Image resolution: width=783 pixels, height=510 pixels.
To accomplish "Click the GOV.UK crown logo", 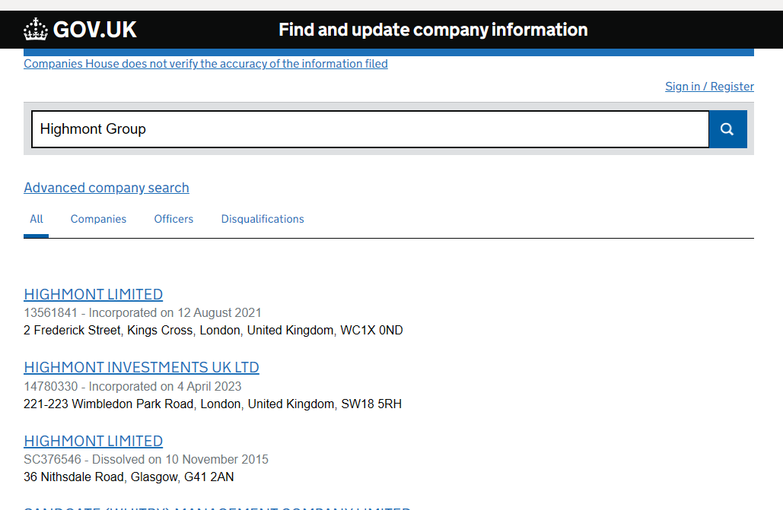I will (36, 30).
